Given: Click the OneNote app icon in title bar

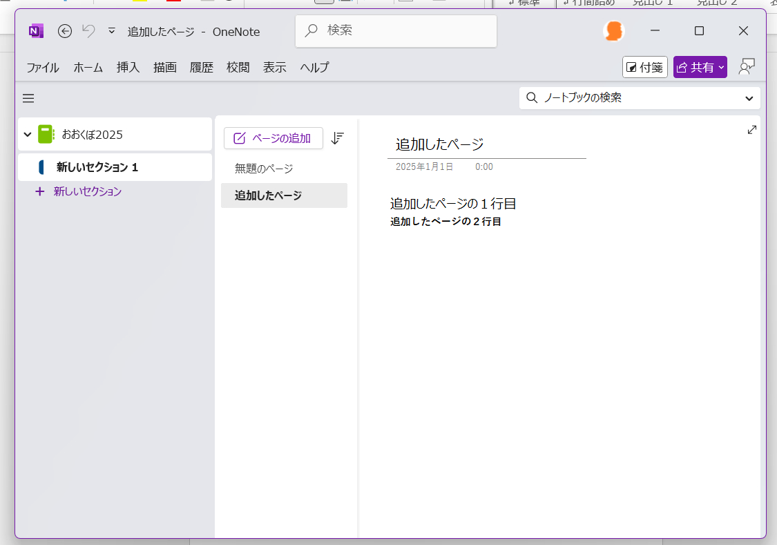Looking at the screenshot, I should [35, 31].
